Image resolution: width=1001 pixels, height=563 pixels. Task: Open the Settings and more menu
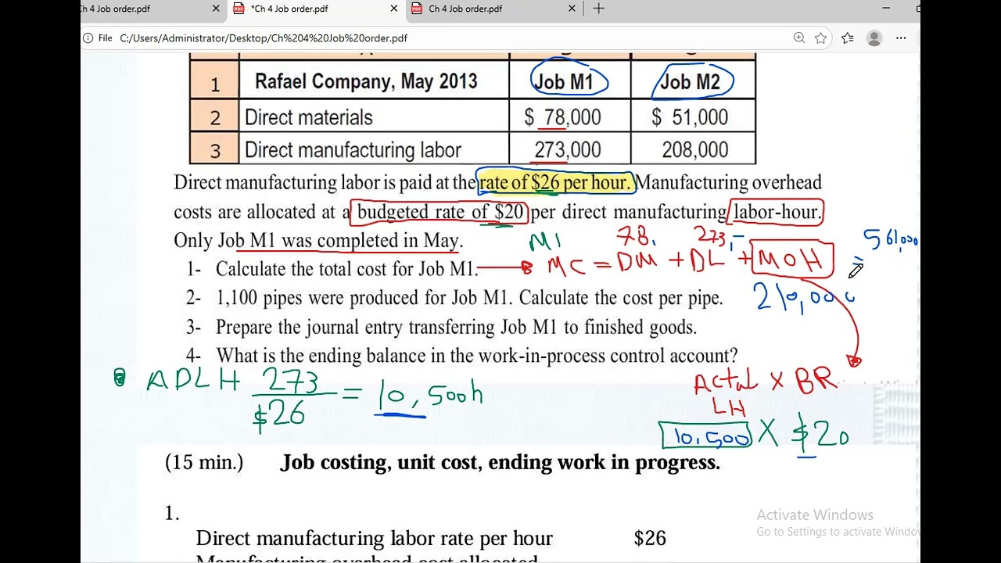pos(902,38)
